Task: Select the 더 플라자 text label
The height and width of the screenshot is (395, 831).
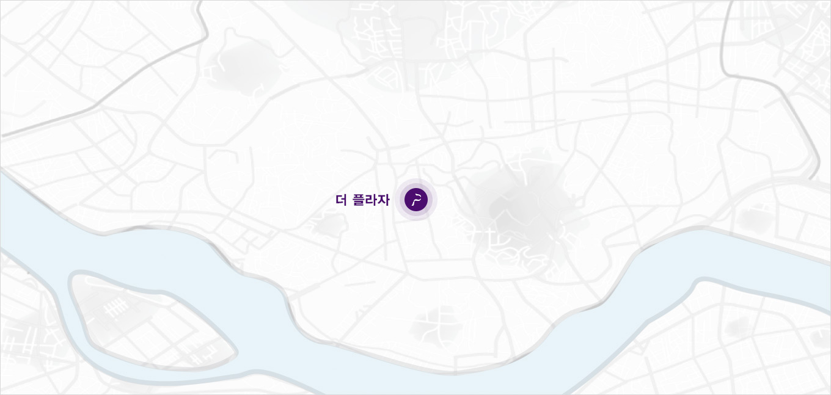Action: tap(362, 200)
